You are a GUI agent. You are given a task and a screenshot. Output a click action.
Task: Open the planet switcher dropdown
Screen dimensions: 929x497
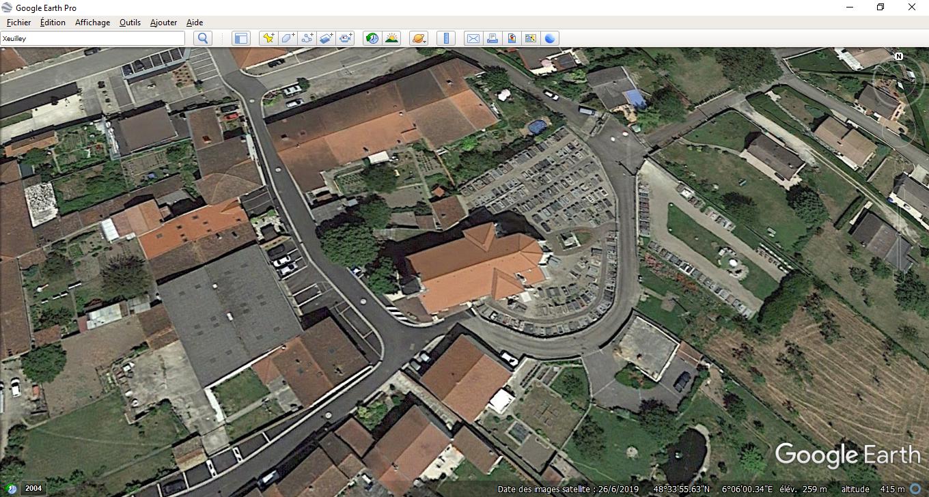tap(418, 38)
